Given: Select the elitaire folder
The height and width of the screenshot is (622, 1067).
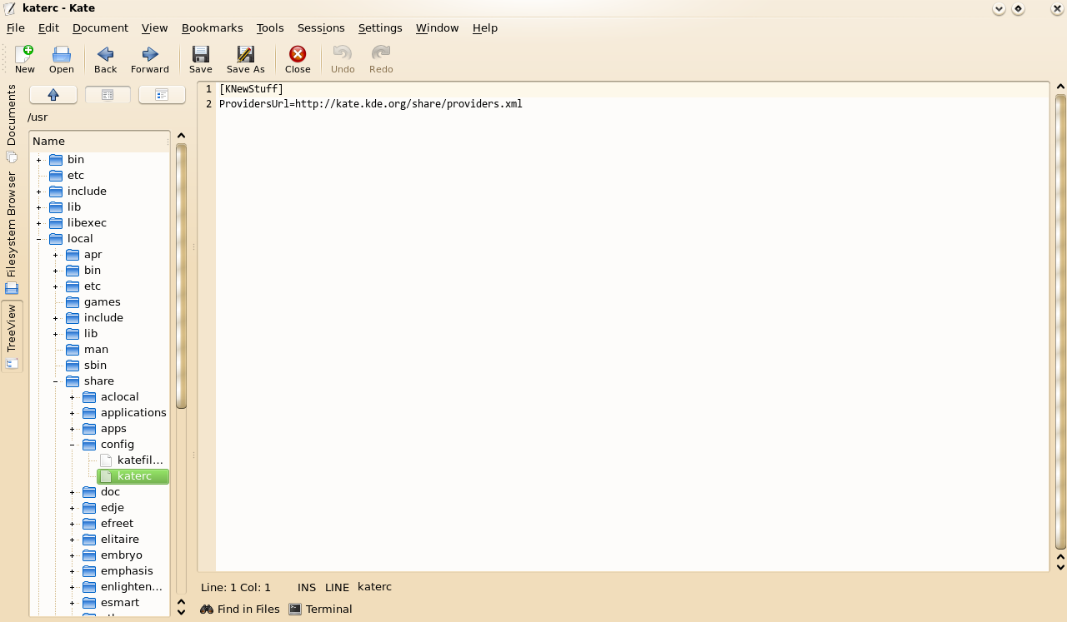Looking at the screenshot, I should coord(119,540).
